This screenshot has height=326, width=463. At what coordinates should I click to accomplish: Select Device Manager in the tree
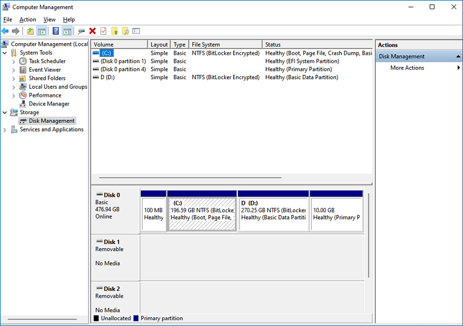pyautogui.click(x=48, y=104)
